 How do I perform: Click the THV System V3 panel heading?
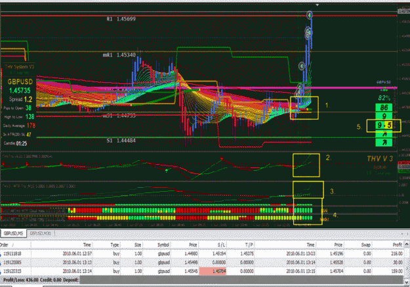(19, 67)
